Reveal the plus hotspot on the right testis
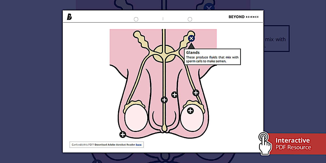This screenshot has height=163, width=326. (190, 111)
